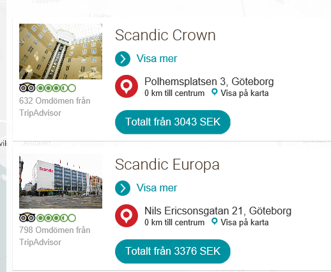Screen dimensions: 331x272
Task: Click the red map pin for Scandic Europa
Action: pyautogui.click(x=127, y=216)
